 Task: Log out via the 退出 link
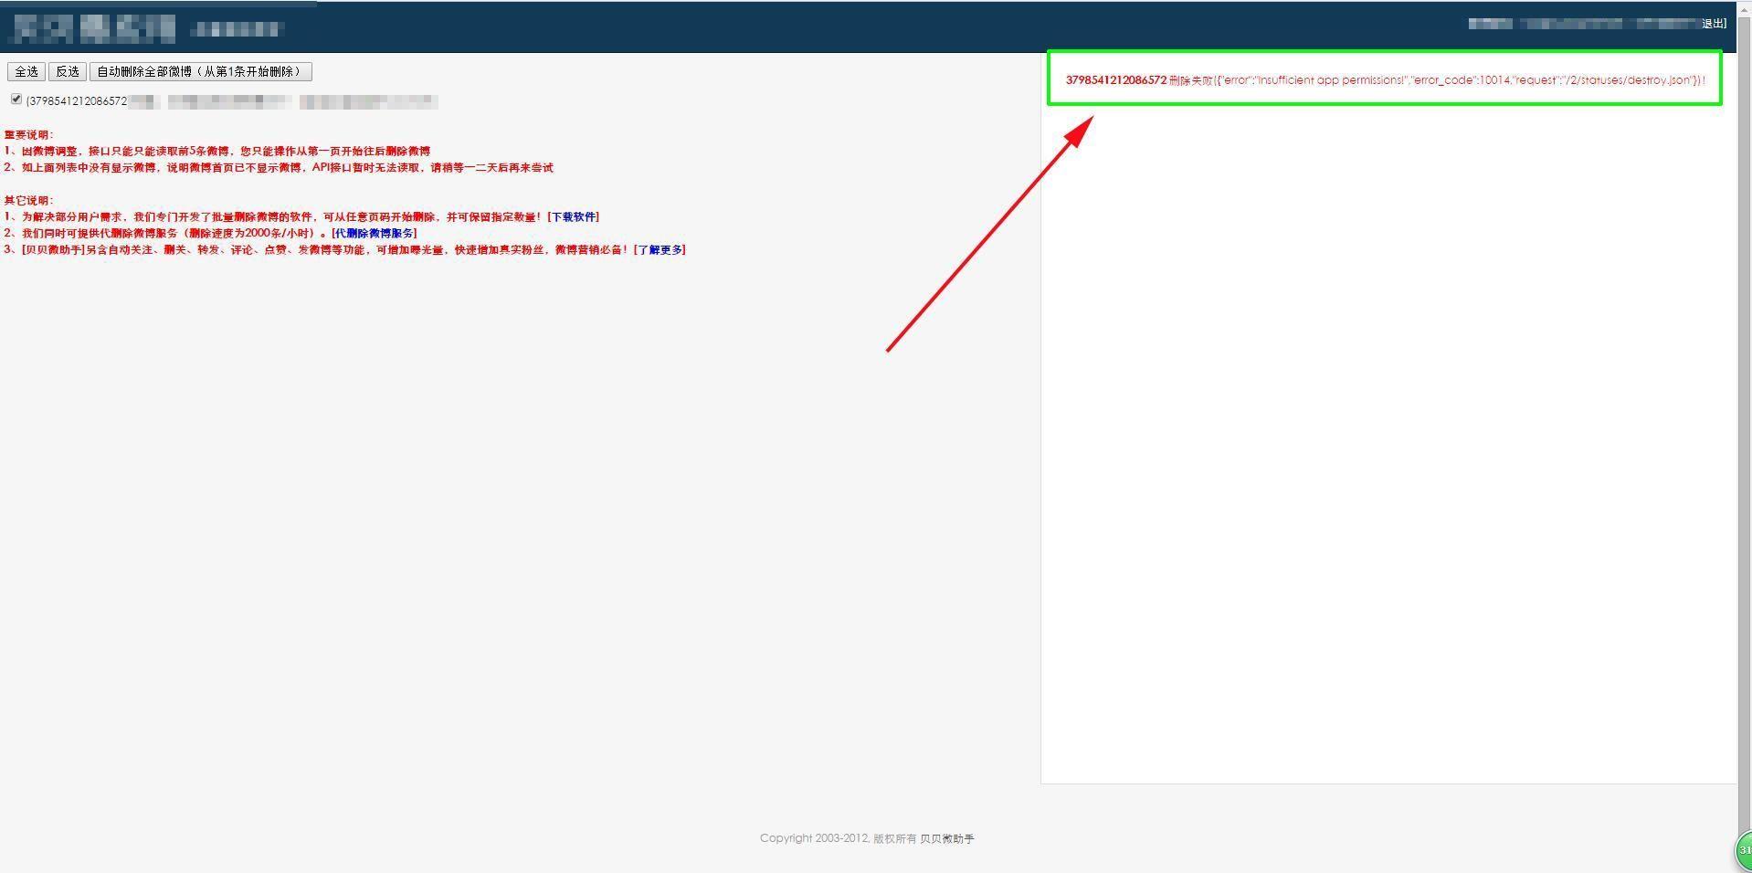coord(1713,24)
